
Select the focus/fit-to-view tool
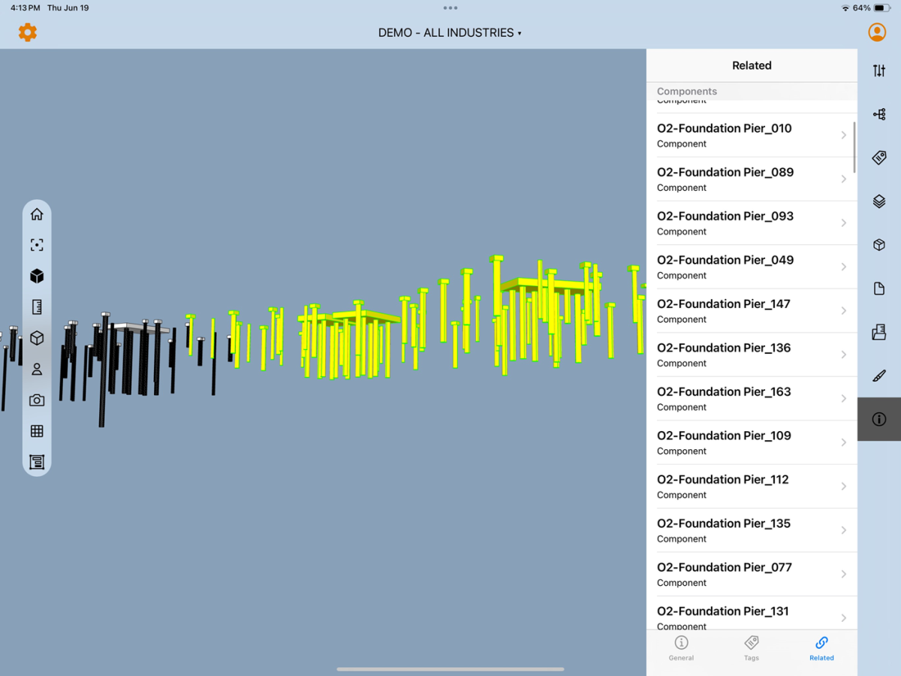[37, 245]
